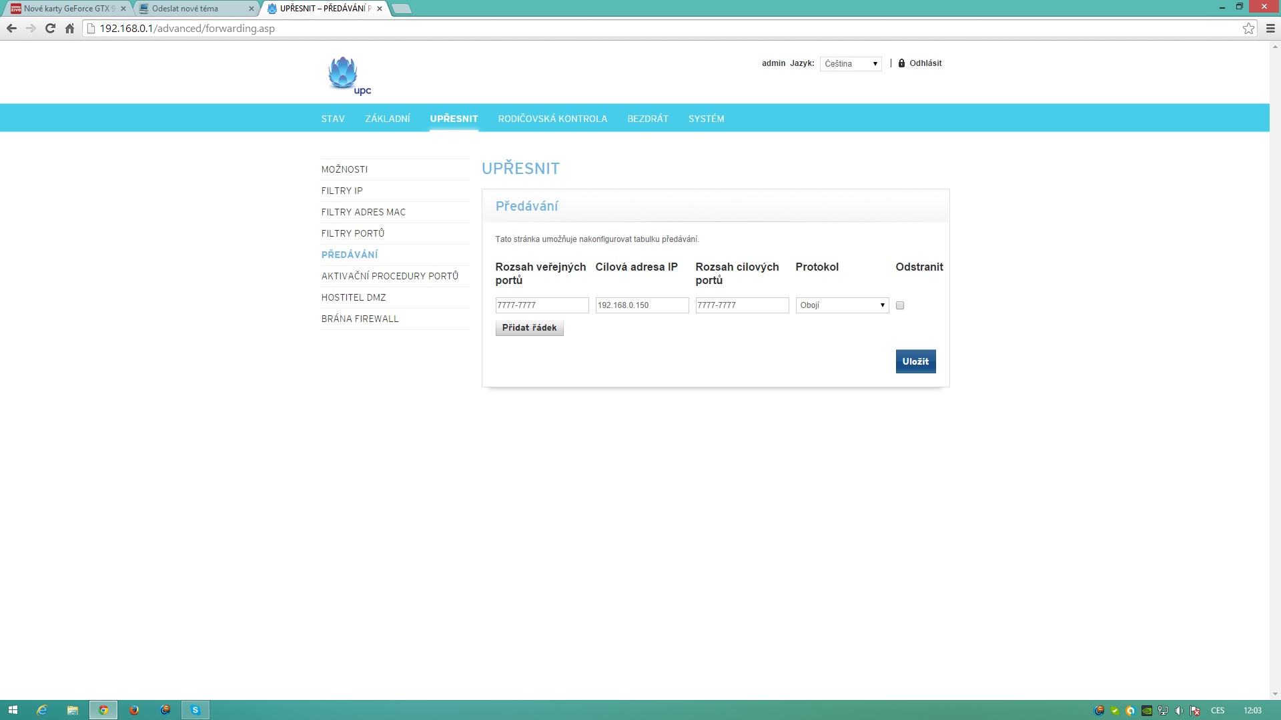Click the browser back arrow
1281x720 pixels.
click(11, 29)
